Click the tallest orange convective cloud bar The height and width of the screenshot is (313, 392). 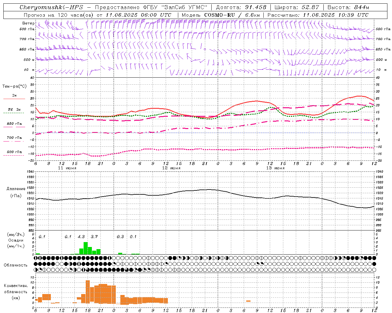click(88, 291)
